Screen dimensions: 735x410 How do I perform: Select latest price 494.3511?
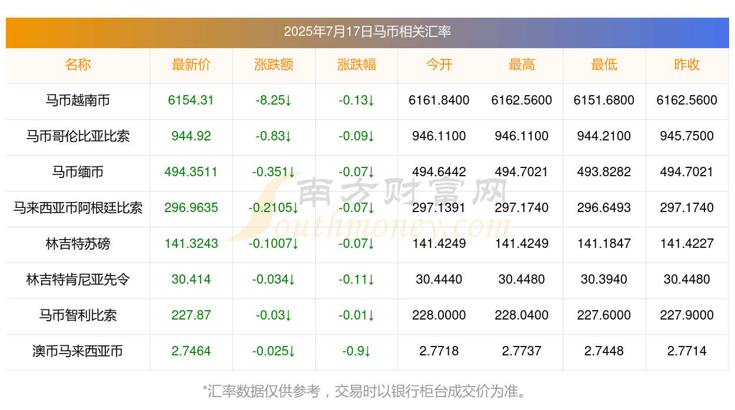click(x=191, y=172)
